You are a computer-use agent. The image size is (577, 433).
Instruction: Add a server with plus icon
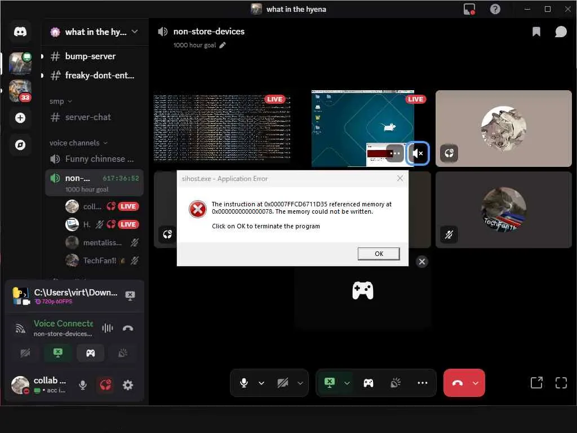(x=20, y=118)
